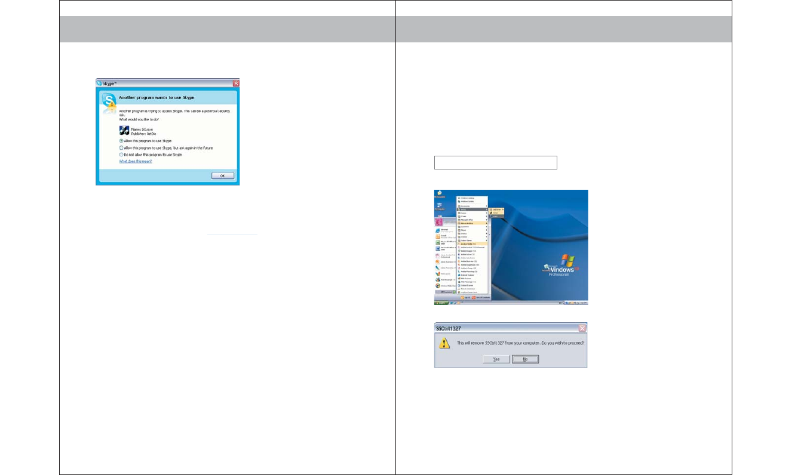Close the SSCtrl1327 dialog window
This screenshot has height=475, width=804.
click(582, 328)
